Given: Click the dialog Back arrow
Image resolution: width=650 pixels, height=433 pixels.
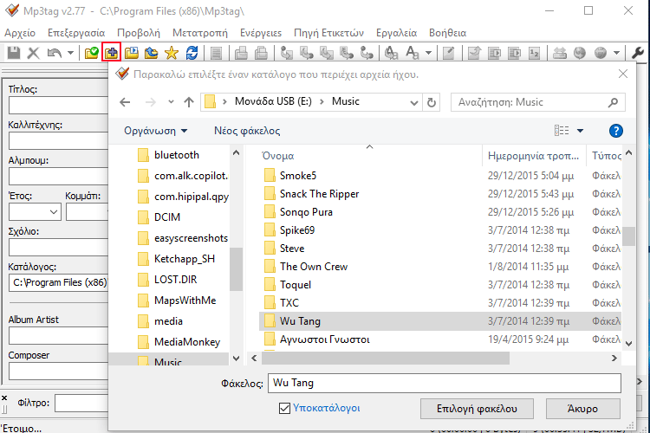Looking at the screenshot, I should pos(125,102).
